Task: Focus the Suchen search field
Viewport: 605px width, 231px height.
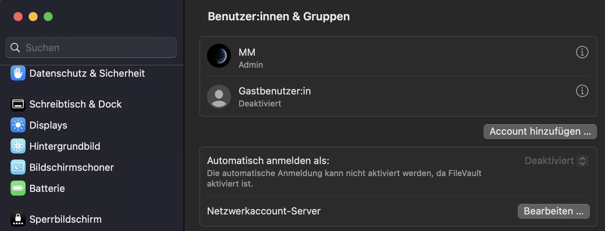Action: click(98, 48)
